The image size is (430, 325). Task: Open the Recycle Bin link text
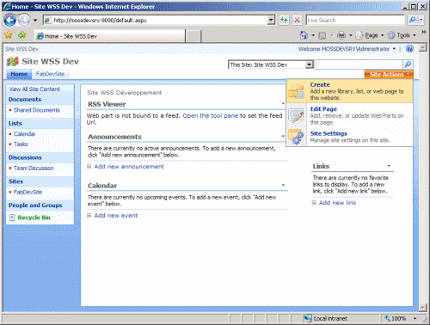34,218
